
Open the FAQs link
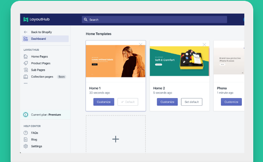click(34, 133)
